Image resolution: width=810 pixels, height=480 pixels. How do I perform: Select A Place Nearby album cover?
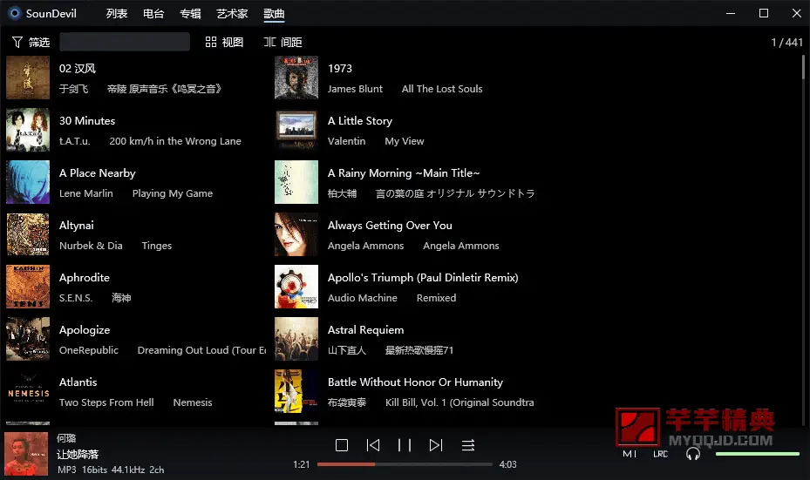tap(28, 182)
